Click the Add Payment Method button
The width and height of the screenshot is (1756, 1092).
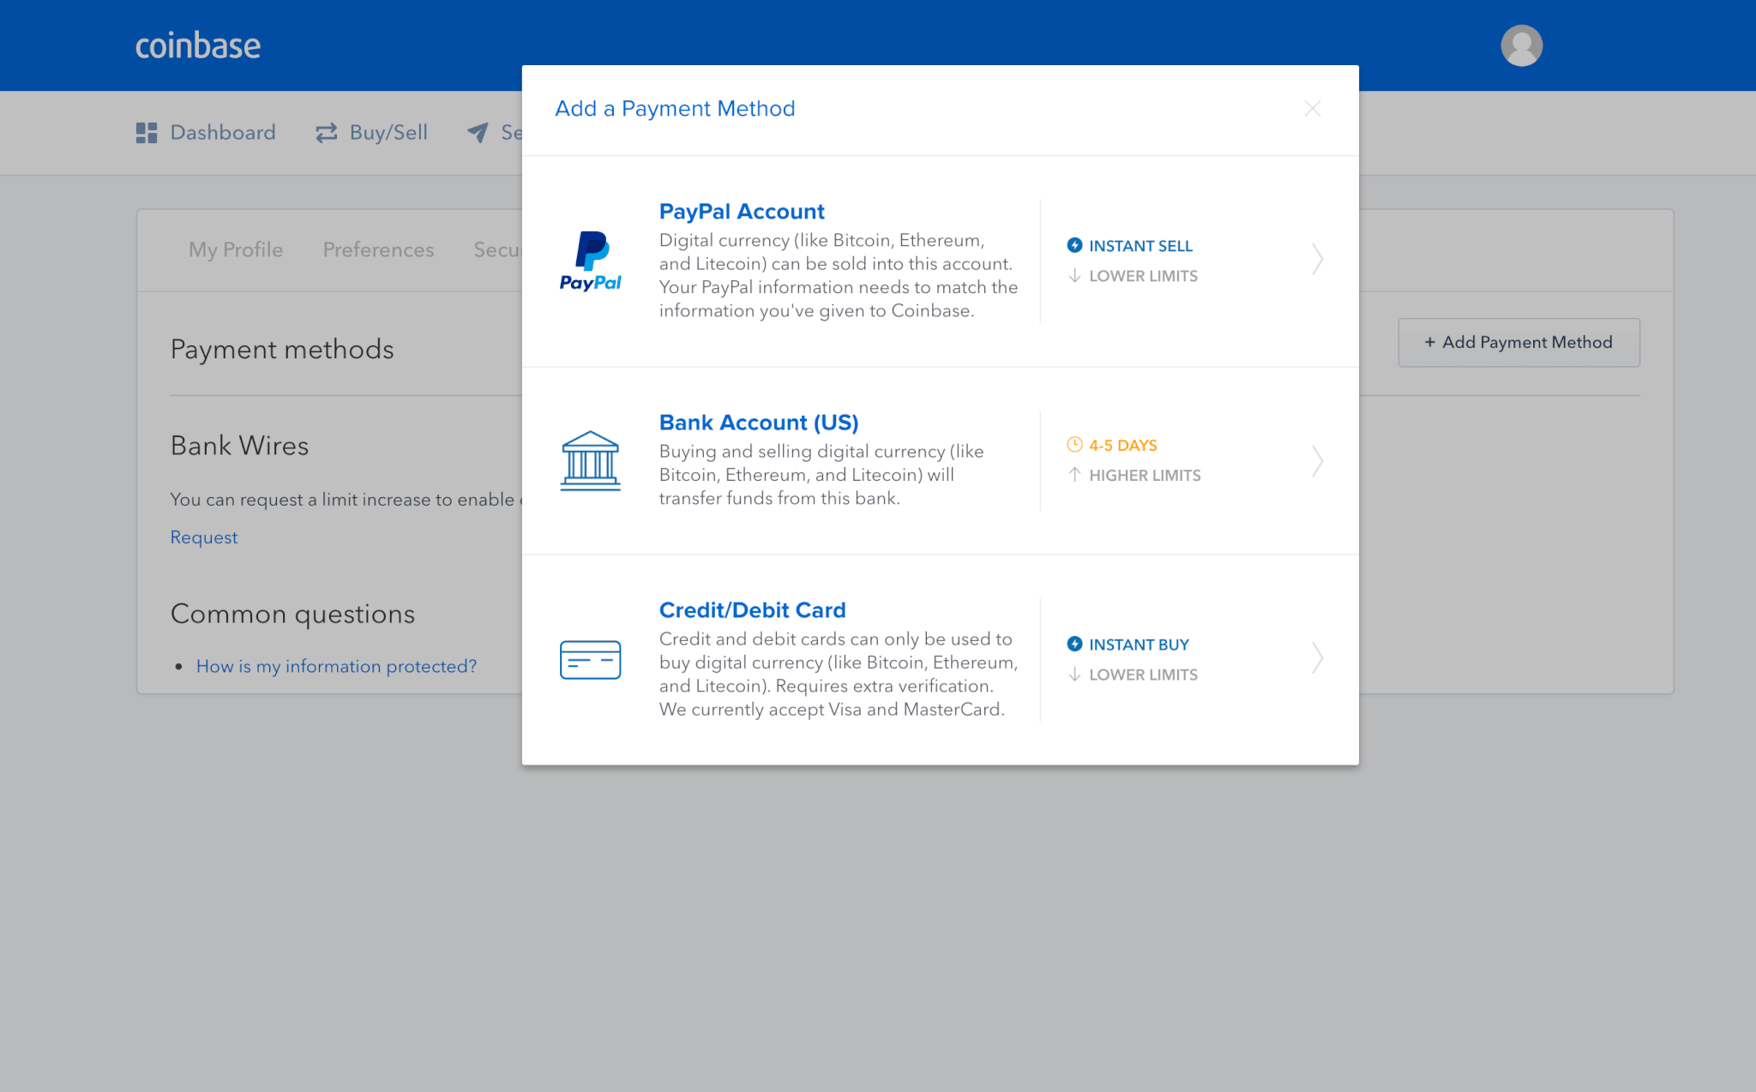click(1518, 342)
